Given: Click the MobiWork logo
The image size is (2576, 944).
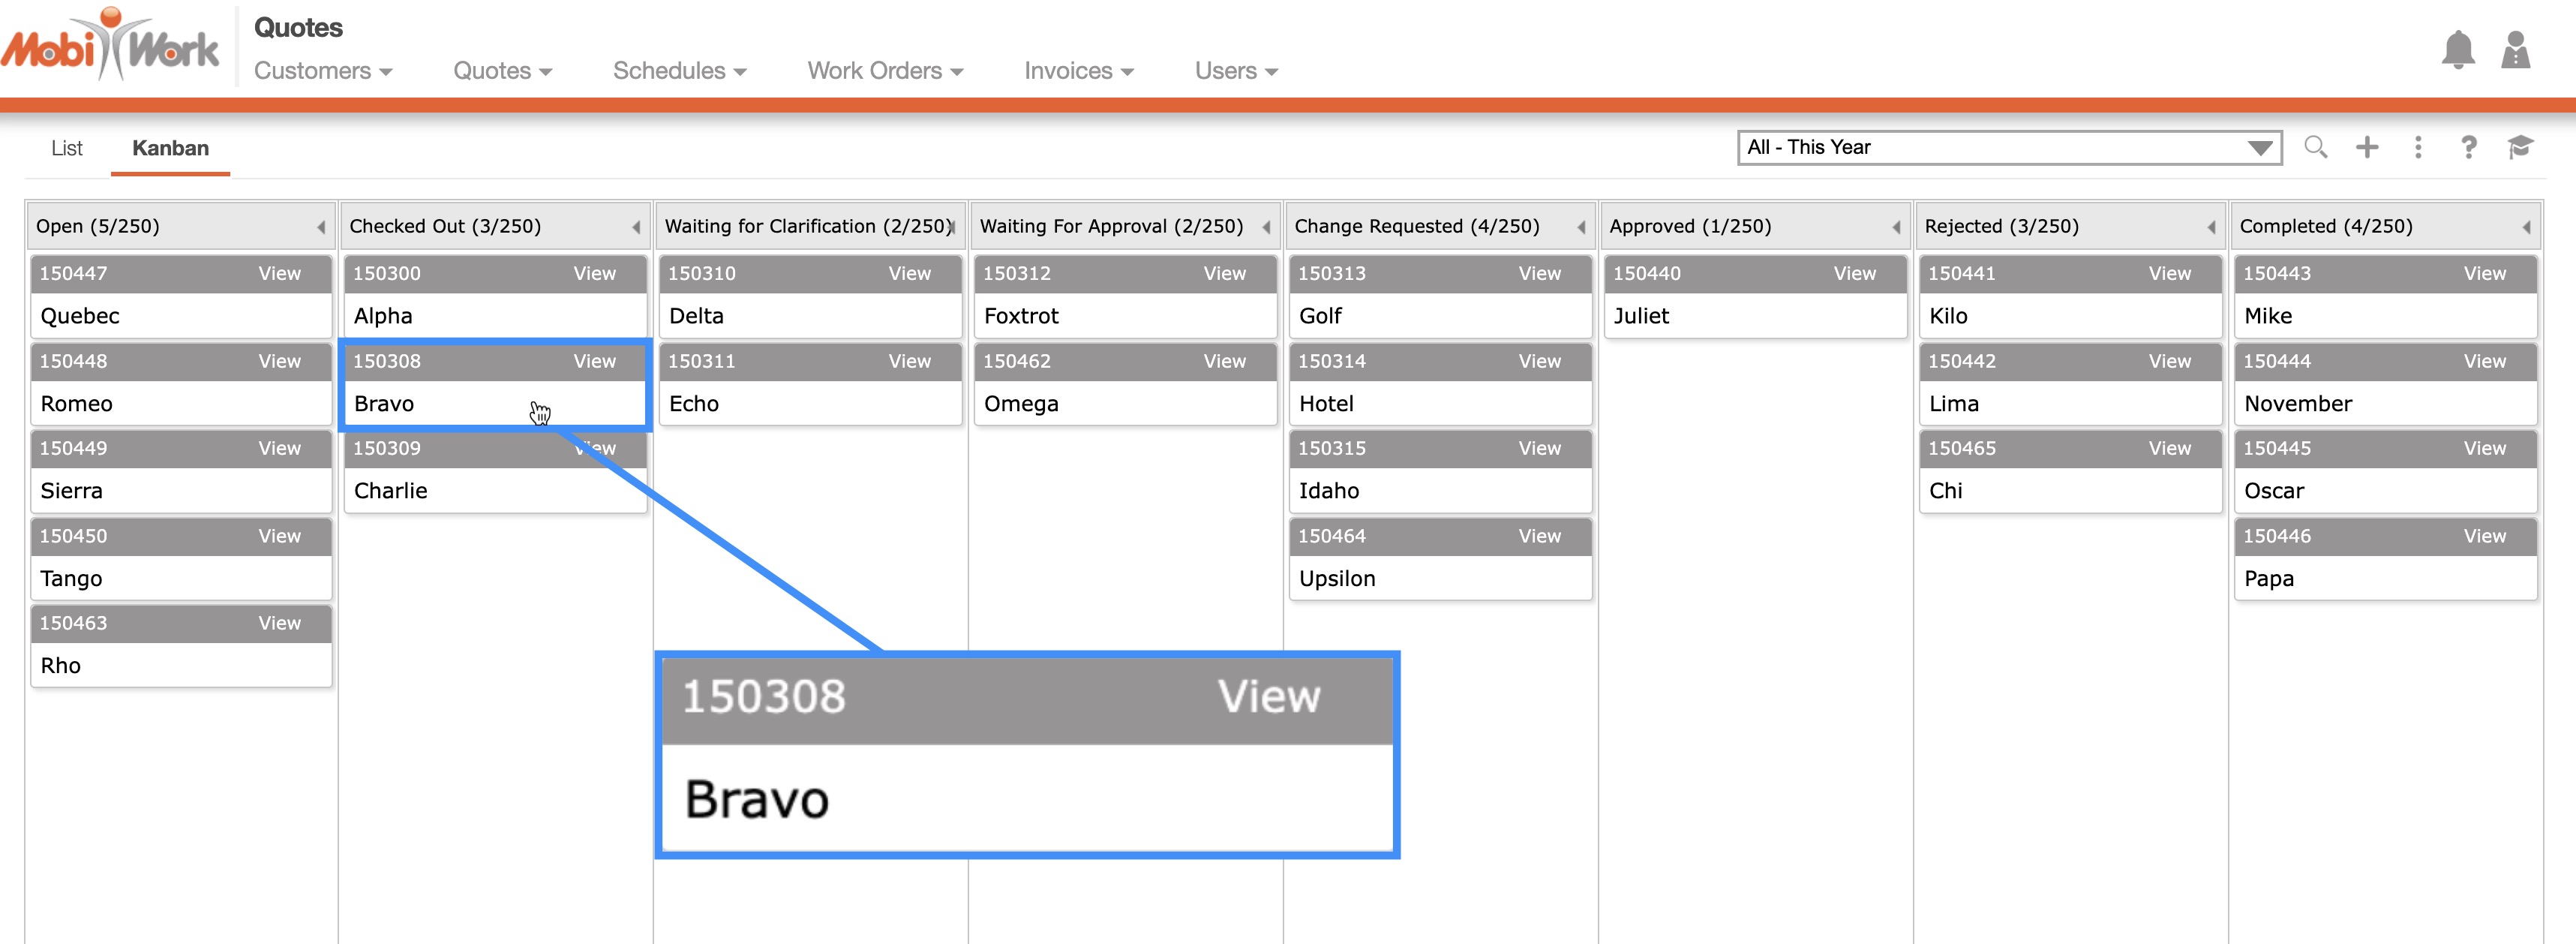Looking at the screenshot, I should [110, 46].
